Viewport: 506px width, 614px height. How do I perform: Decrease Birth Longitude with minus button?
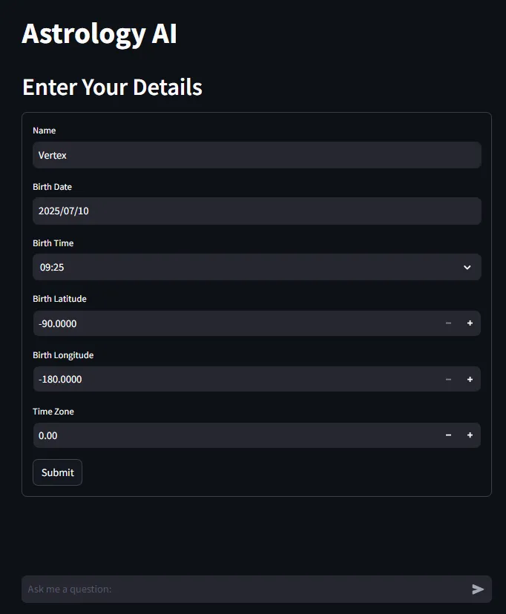(448, 380)
